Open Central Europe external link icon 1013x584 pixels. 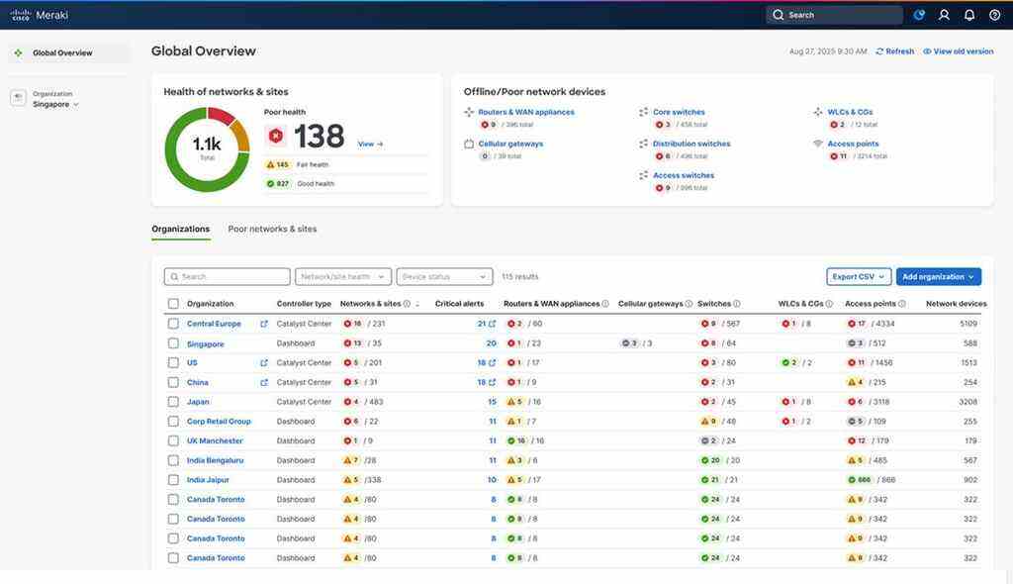pyautogui.click(x=264, y=324)
